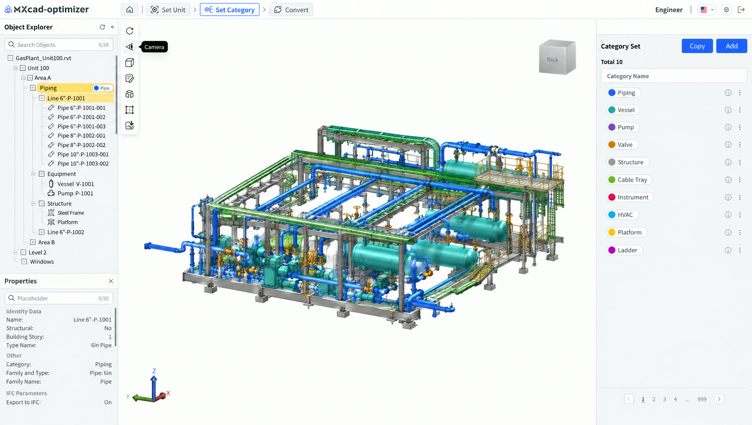This screenshot has width=752, height=425.
Task: Click the 3D cube view icon in toolbar
Action: click(x=130, y=63)
